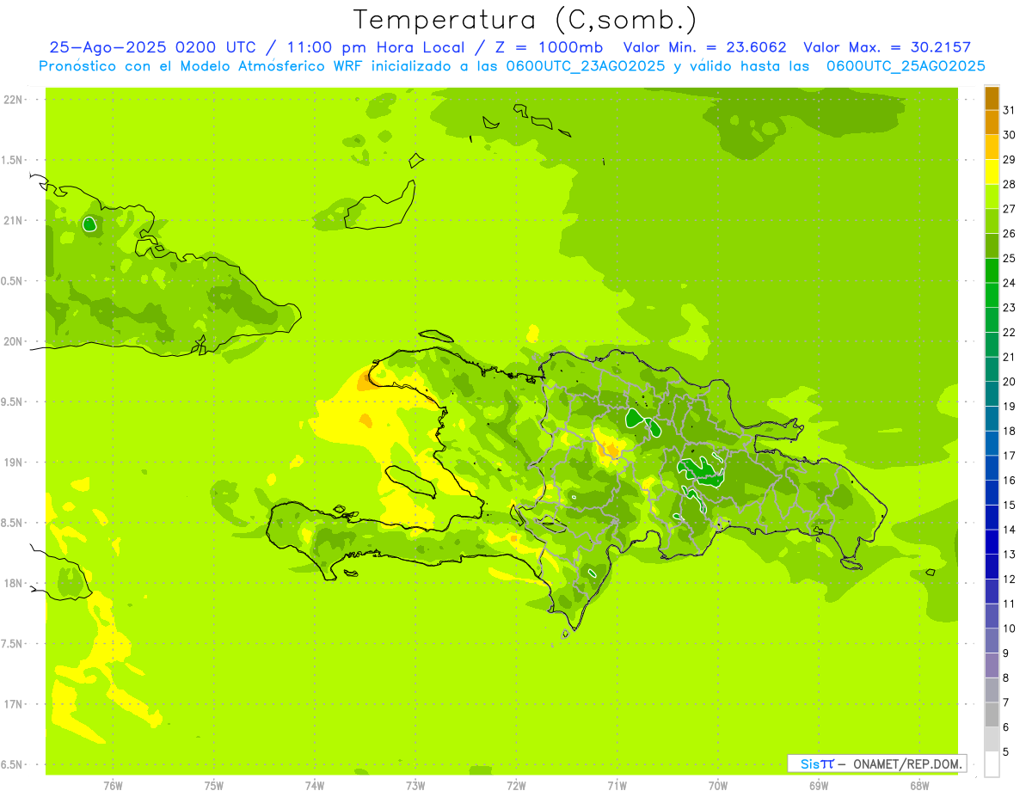Pick the green legend band between 23 and 24
This screenshot has height=797, width=1032.
[x=992, y=295]
